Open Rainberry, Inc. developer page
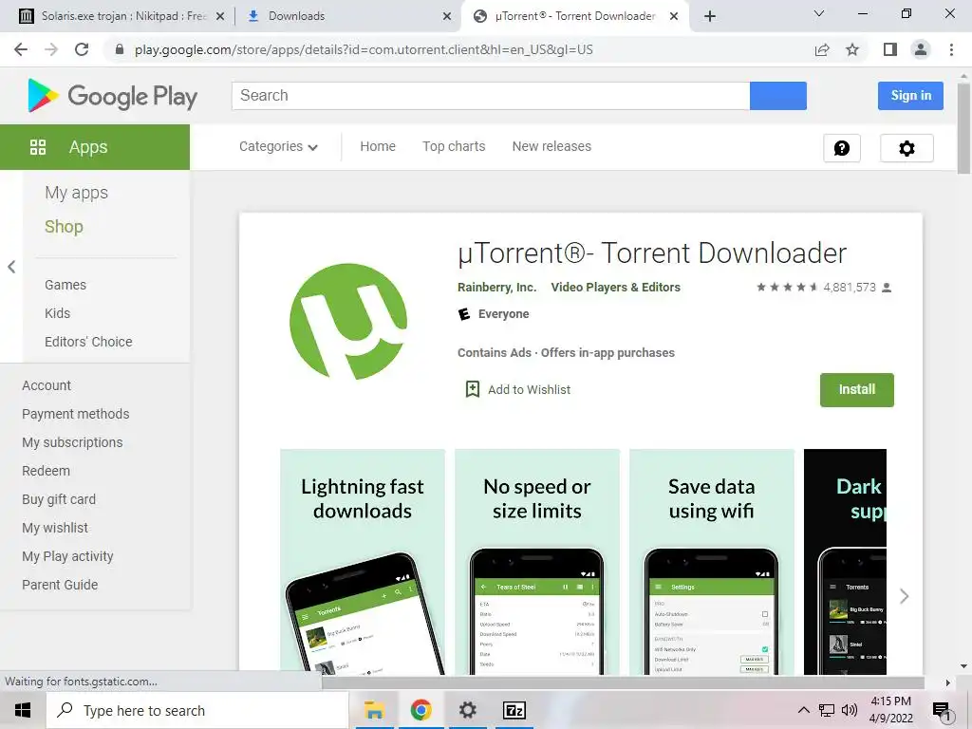The height and width of the screenshot is (729, 972). 496,287
